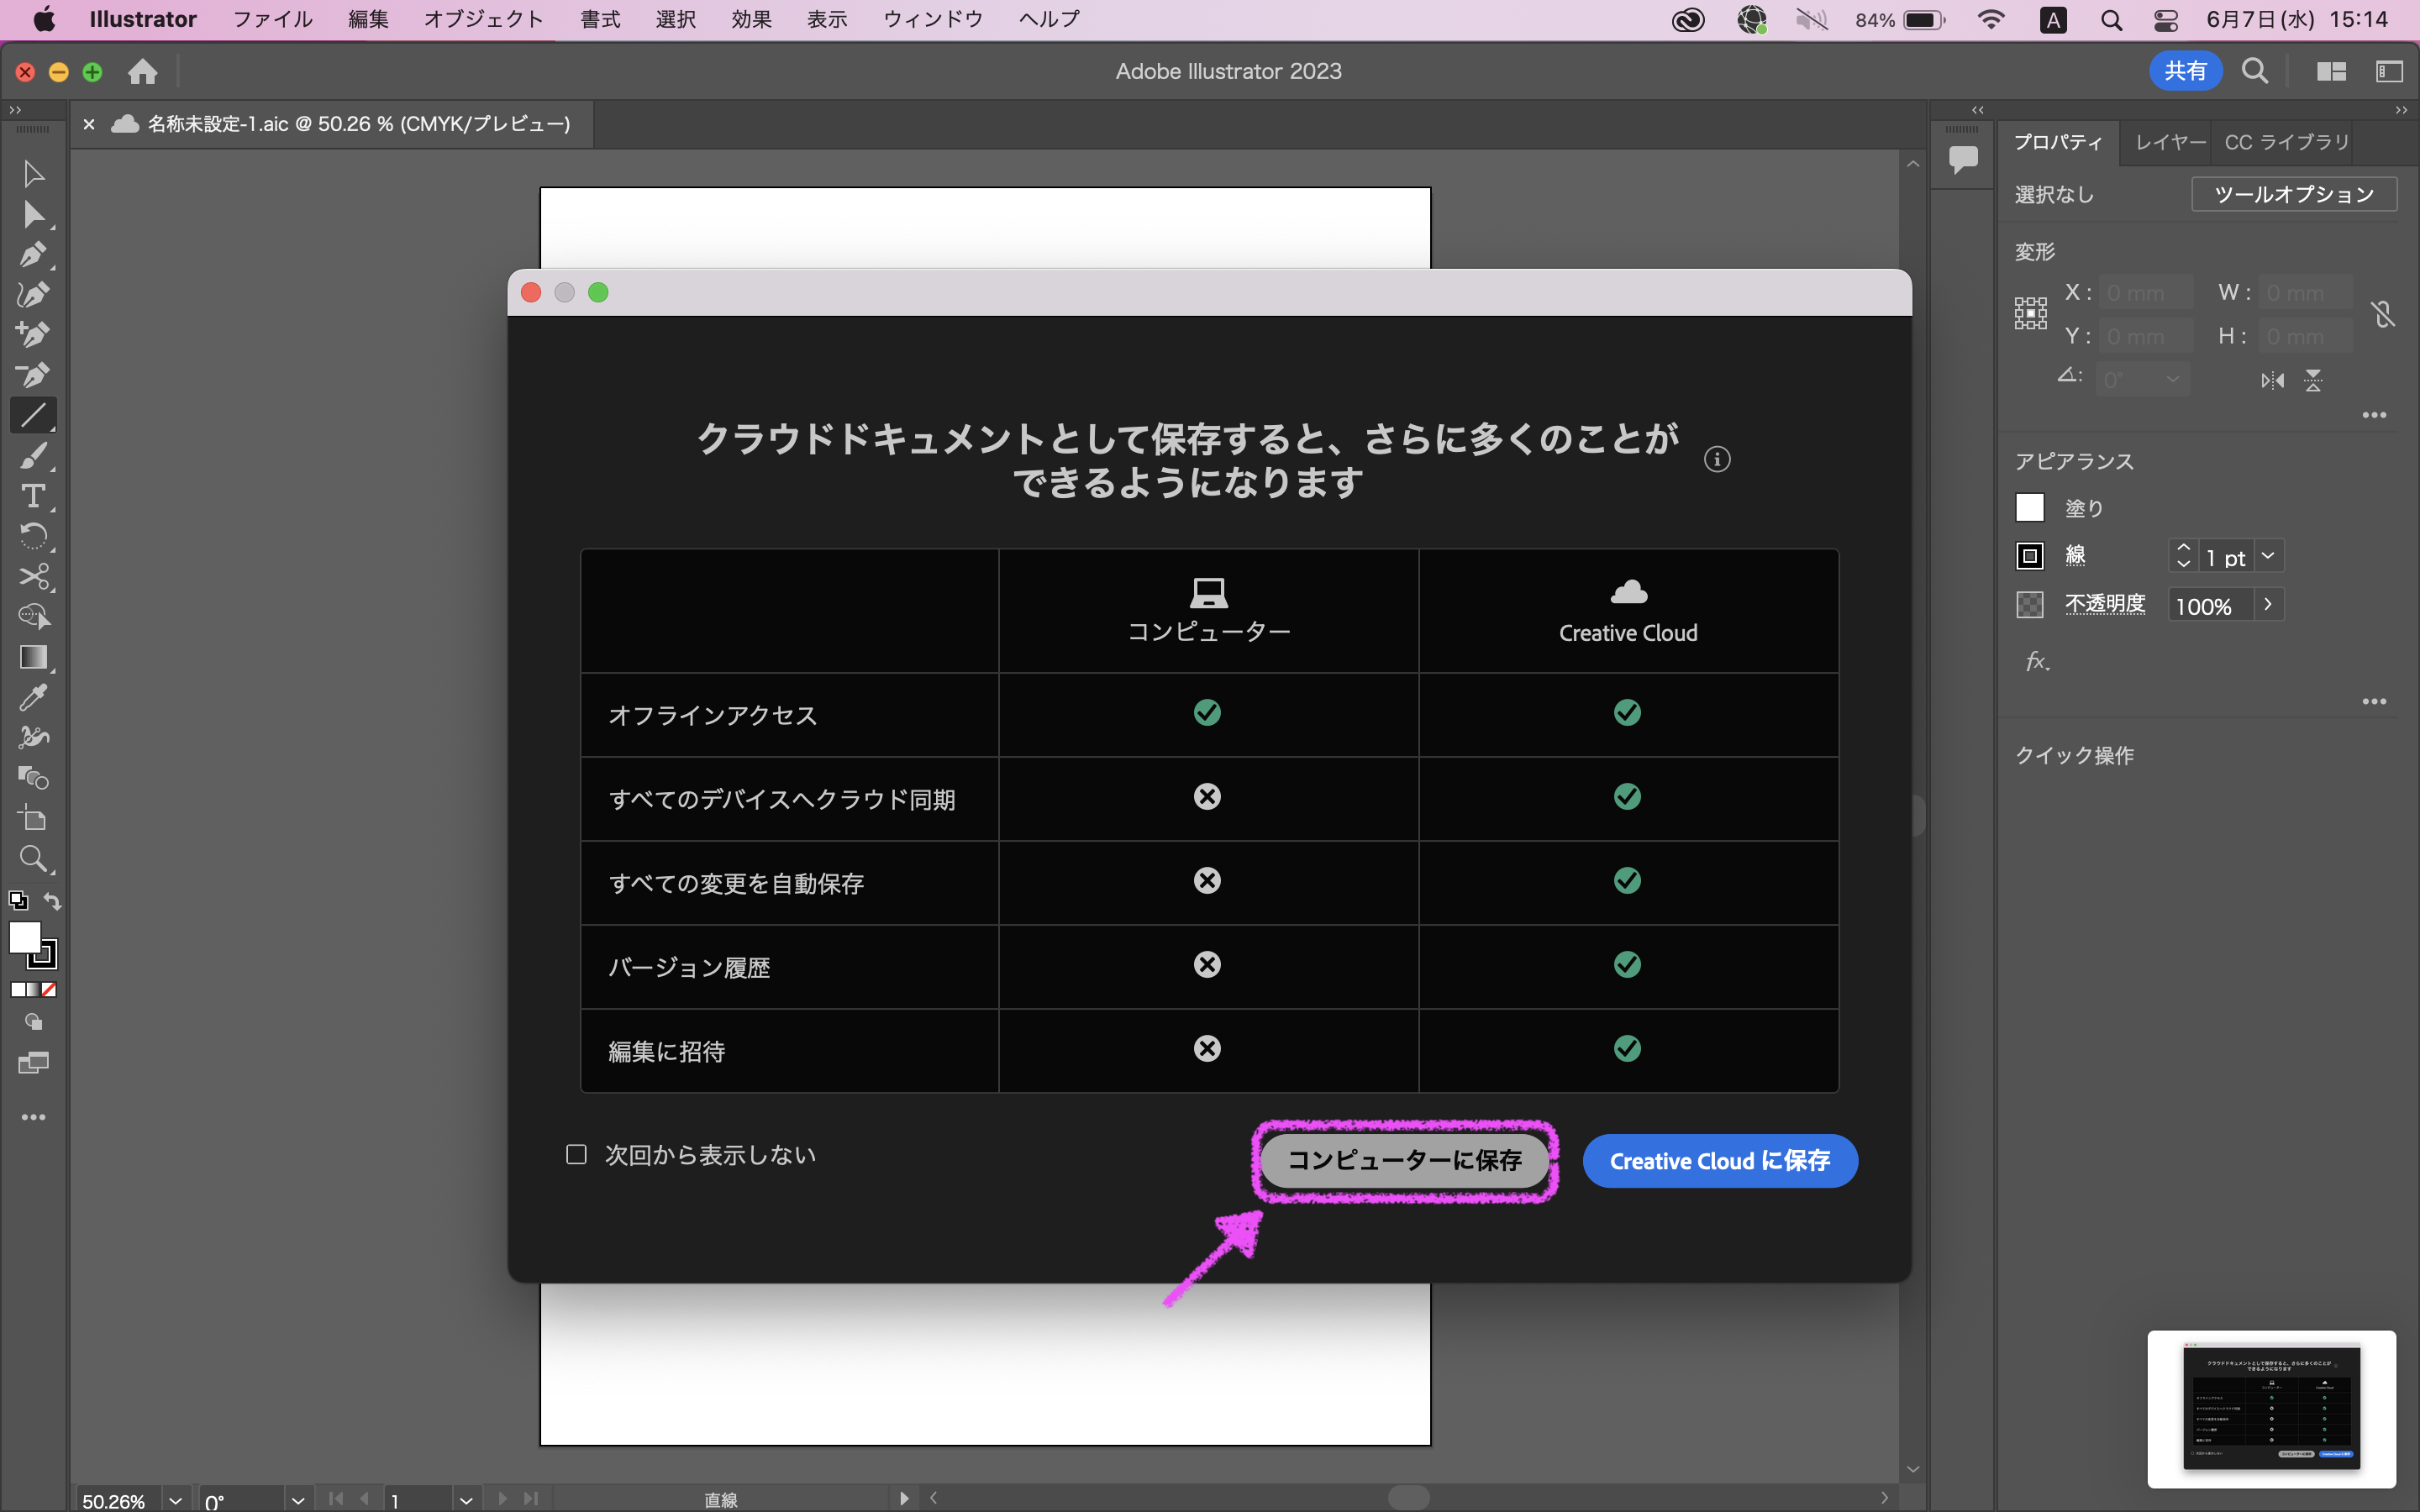Click the Home icon in title bar
Viewport: 2420px width, 1512px height.
pos(143,71)
